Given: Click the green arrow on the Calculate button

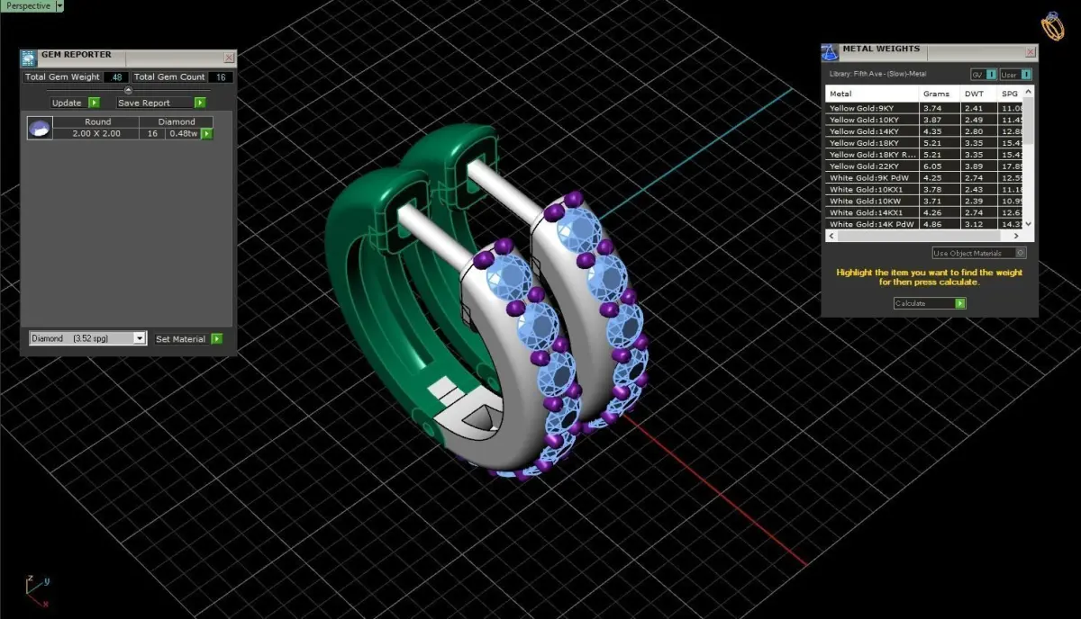Looking at the screenshot, I should (960, 303).
